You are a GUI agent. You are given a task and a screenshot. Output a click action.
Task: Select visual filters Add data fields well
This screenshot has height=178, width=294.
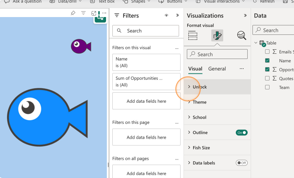point(146,101)
